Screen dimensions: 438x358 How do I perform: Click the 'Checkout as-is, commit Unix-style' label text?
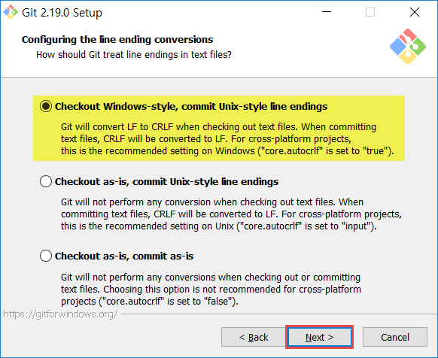pos(166,181)
